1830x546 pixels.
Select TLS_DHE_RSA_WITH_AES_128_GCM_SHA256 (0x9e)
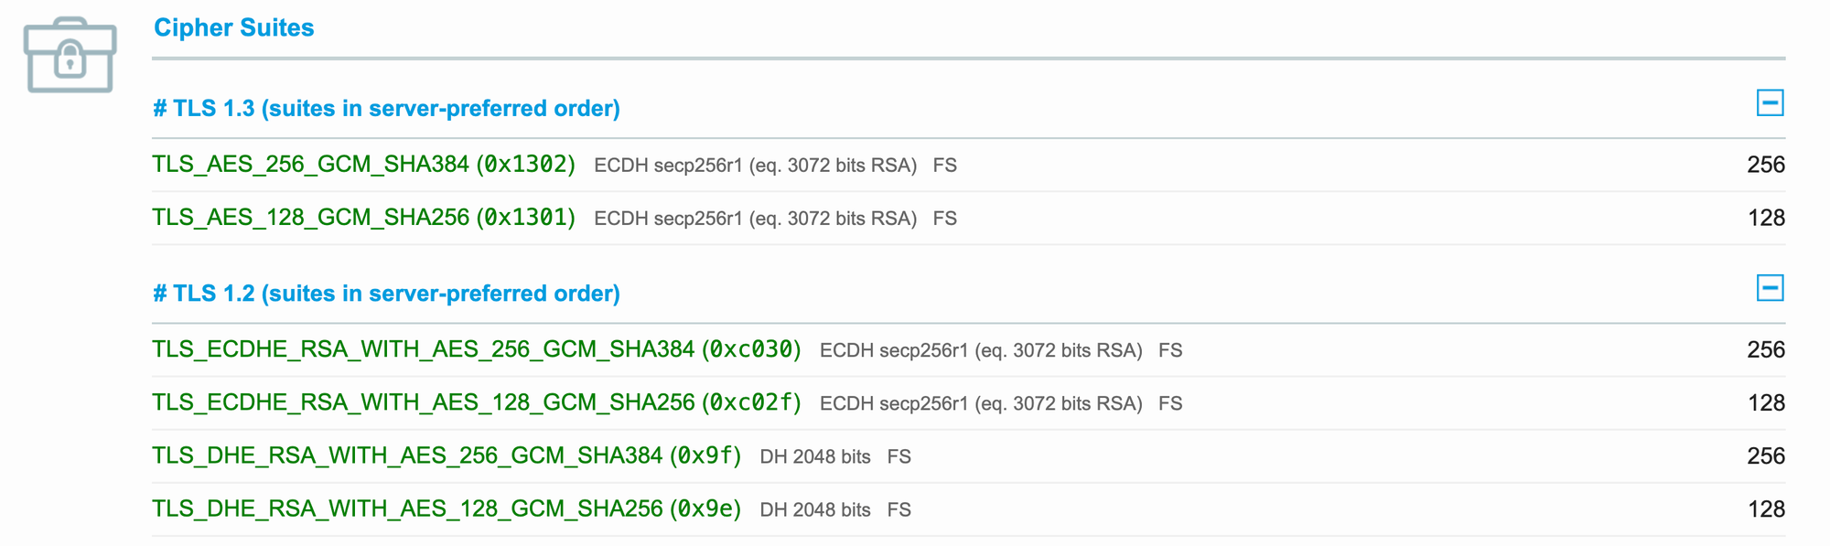point(447,509)
